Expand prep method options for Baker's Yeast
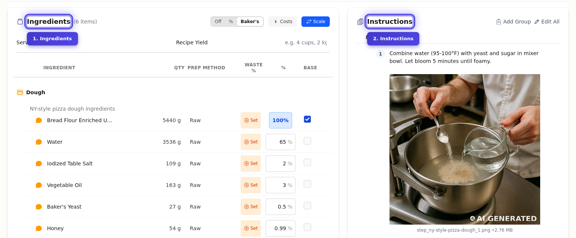576x238 pixels. [195, 206]
